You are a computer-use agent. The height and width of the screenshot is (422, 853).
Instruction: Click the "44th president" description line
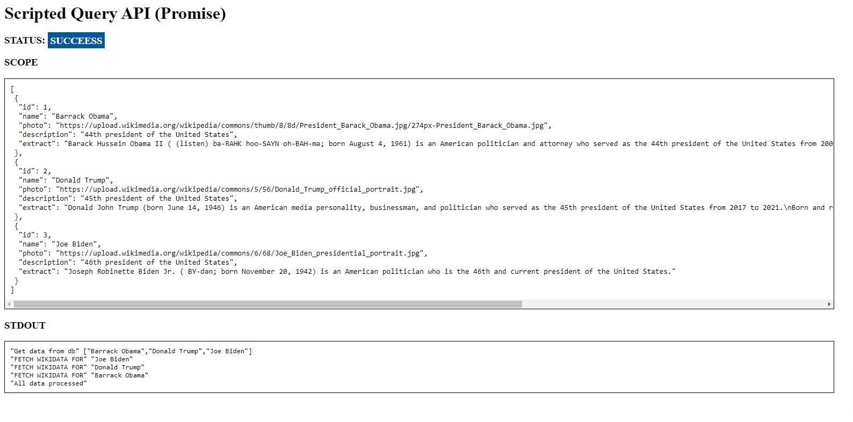pos(128,135)
